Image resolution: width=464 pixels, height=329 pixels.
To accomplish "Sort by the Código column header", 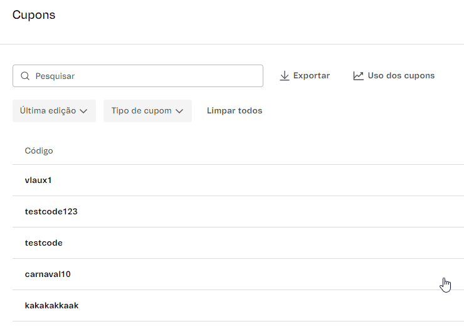I will [39, 150].
